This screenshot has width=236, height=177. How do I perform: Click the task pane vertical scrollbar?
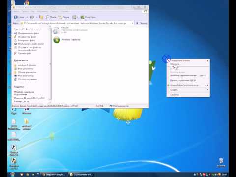pyautogui.click(x=50, y=64)
